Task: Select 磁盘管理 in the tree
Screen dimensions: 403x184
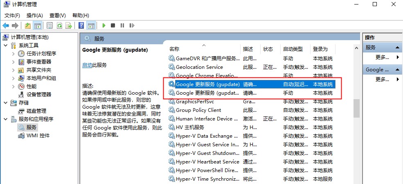Action: (36, 111)
